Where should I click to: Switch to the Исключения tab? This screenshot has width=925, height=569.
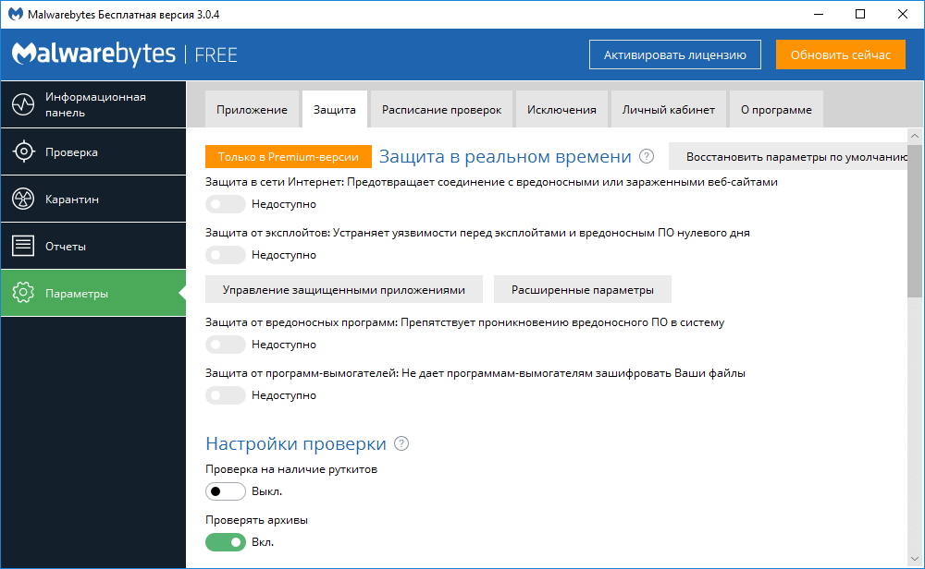(x=561, y=108)
